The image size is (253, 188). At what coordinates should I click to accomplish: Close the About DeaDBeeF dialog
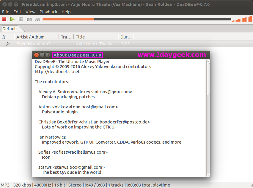point(37,55)
